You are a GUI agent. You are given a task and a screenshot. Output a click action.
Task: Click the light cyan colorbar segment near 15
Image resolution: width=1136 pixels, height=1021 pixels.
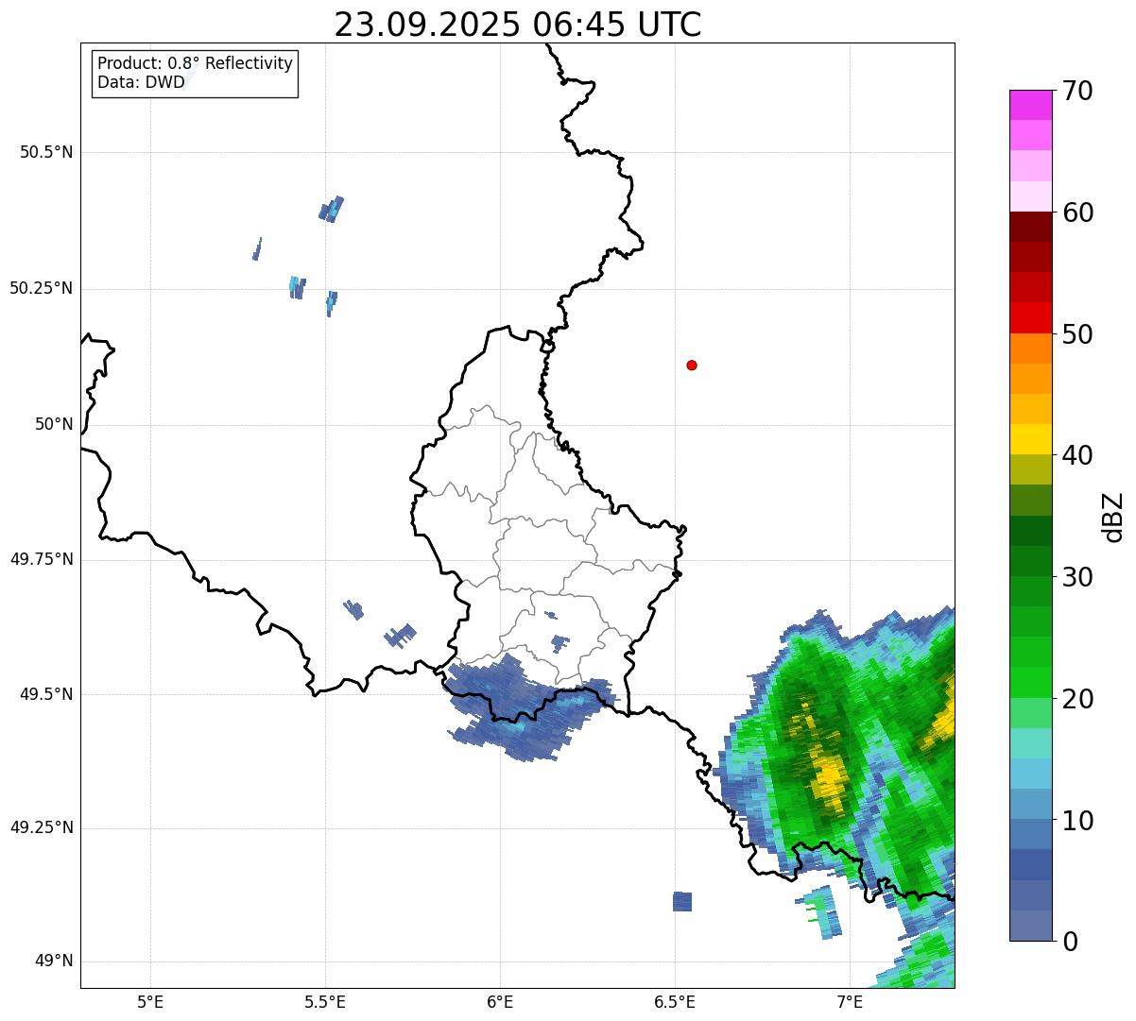1030,743
